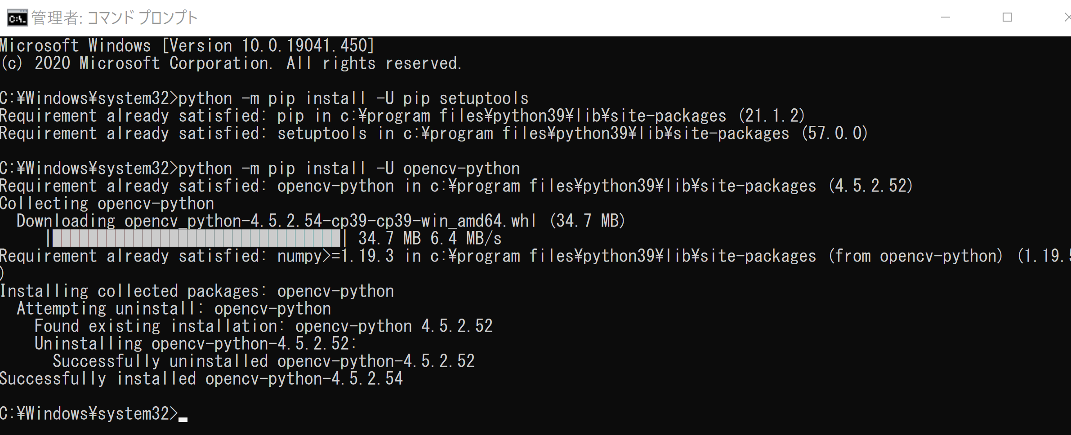This screenshot has width=1071, height=435.
Task: Click the 'Attempting uninstall: opencv-python' line
Action: pos(174,308)
